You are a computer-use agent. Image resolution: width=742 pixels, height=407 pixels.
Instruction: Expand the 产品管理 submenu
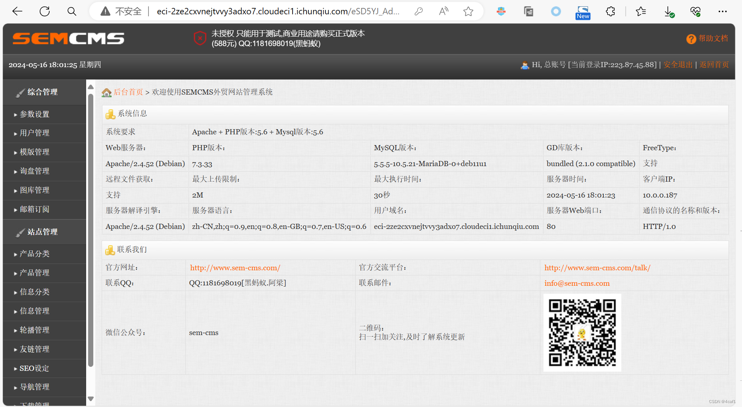pos(15,273)
